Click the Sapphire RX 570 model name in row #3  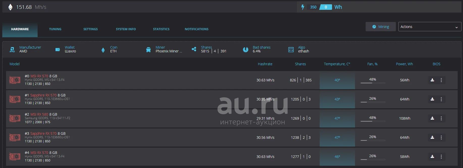coord(43,133)
